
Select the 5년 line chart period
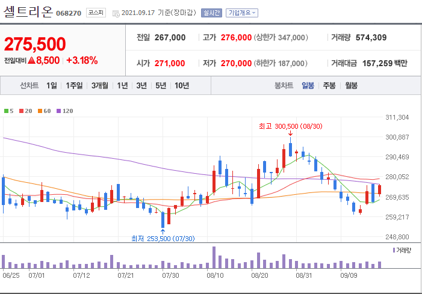point(161,85)
